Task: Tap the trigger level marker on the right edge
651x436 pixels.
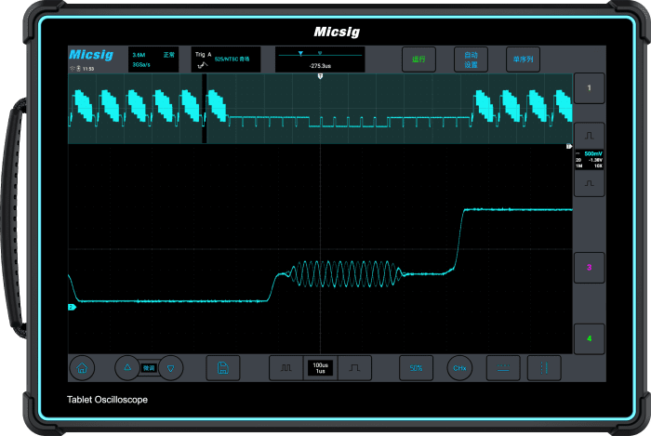Action: point(569,147)
